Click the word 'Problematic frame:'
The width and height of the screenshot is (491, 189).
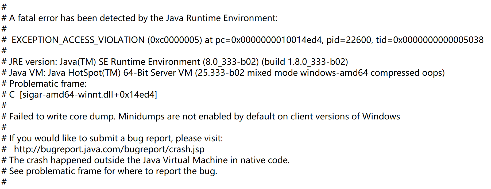(48, 84)
